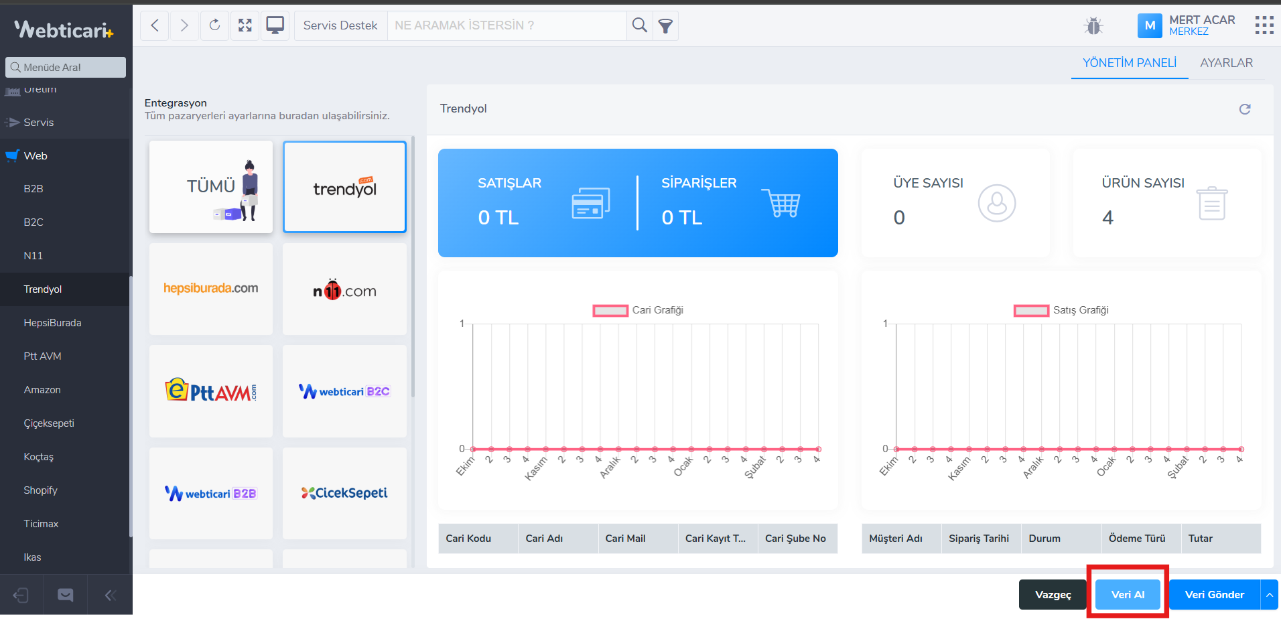Screen dimensions: 1281x619
Task: Click the Vazgeç button
Action: (x=1053, y=595)
